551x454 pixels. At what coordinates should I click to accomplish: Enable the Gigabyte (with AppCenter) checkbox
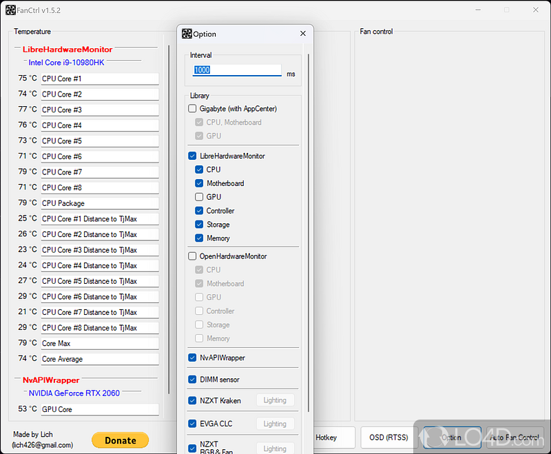pyautogui.click(x=192, y=109)
